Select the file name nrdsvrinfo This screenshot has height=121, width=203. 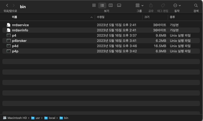click(20, 30)
